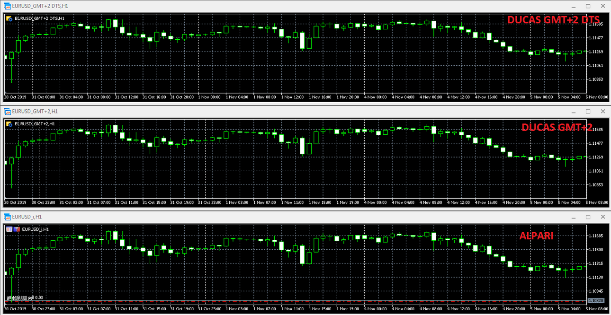Click the chart icon in EURUSD_GMT+2,H1 title bar
The height and width of the screenshot is (315, 611).
pyautogui.click(x=7, y=112)
